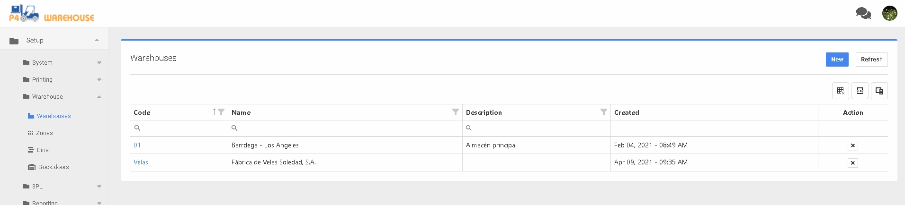Collapse the Setup menu section
Screen dimensions: 905x205
pos(97,41)
